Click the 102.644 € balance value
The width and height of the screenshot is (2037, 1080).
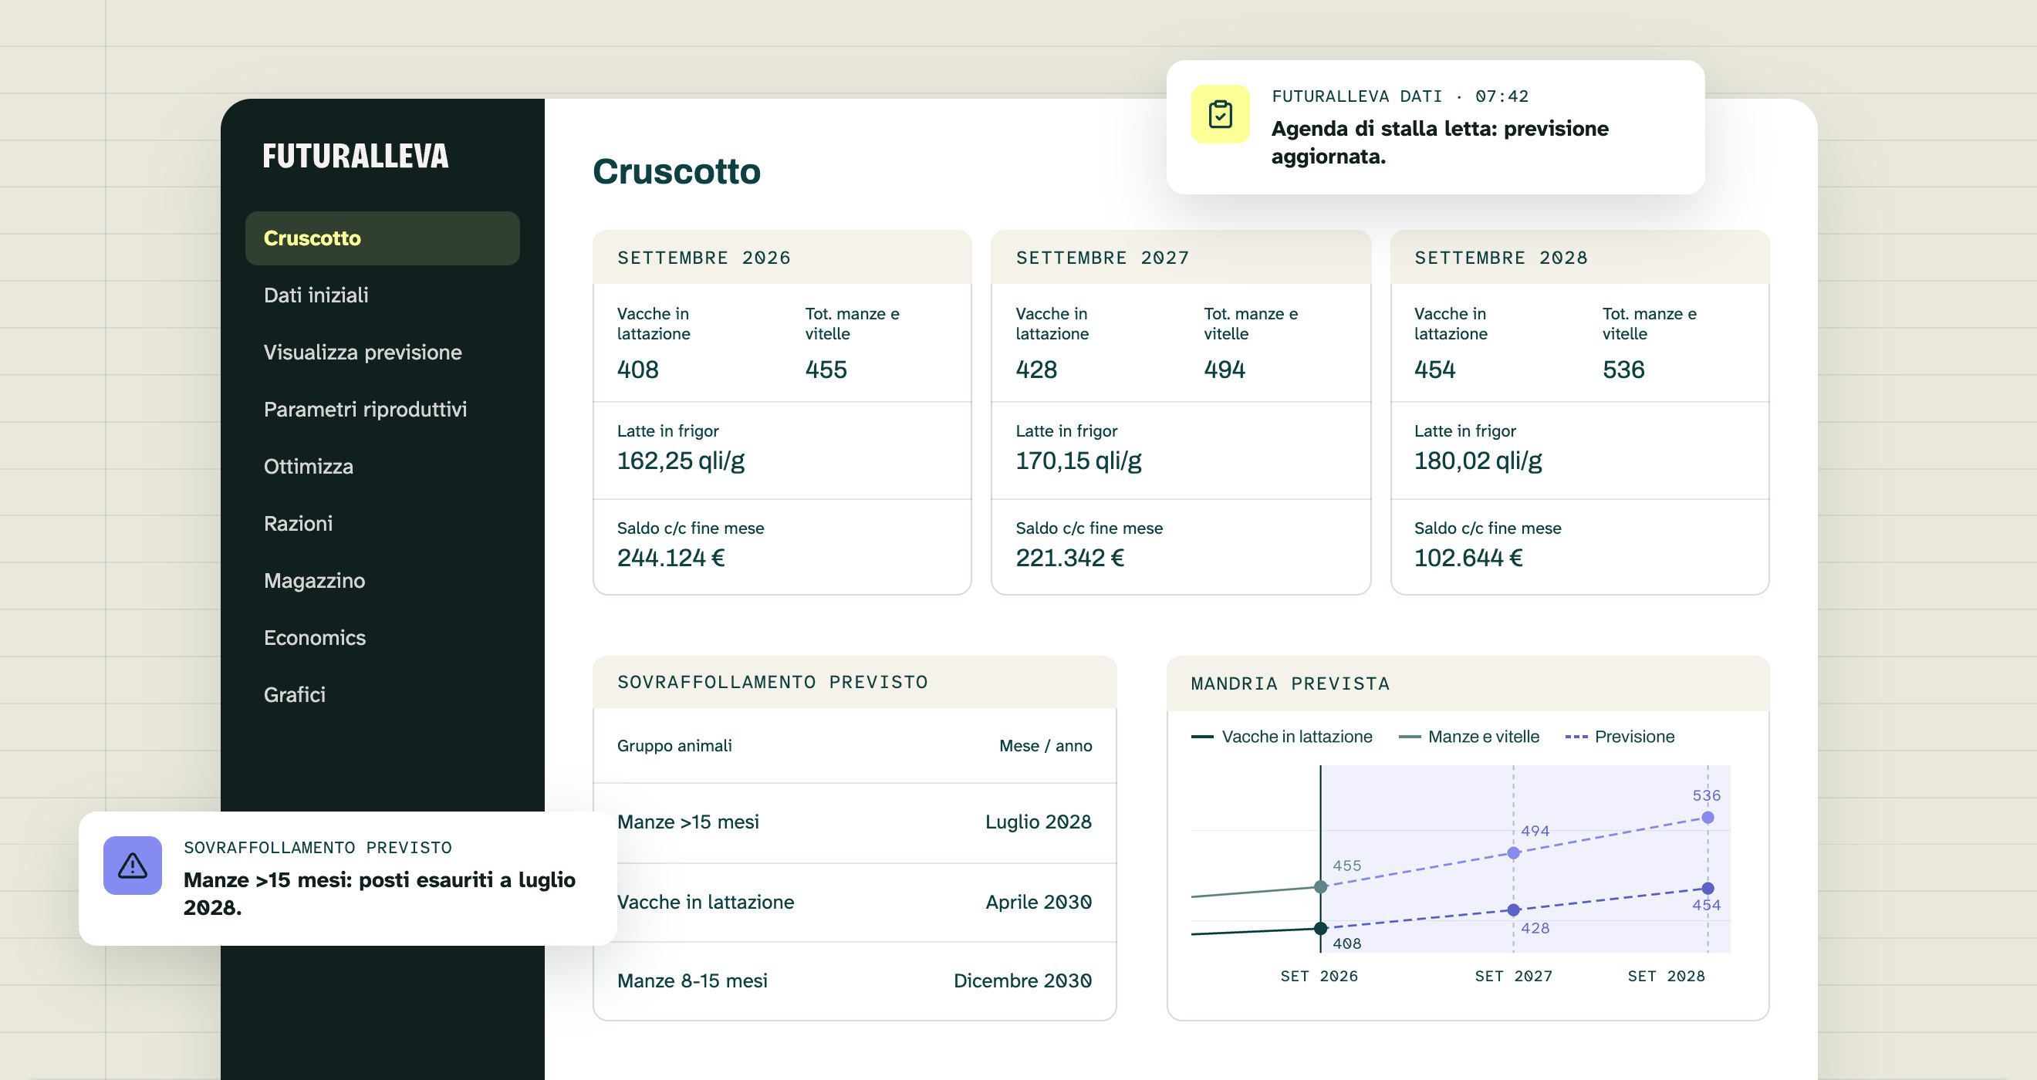(x=1468, y=558)
